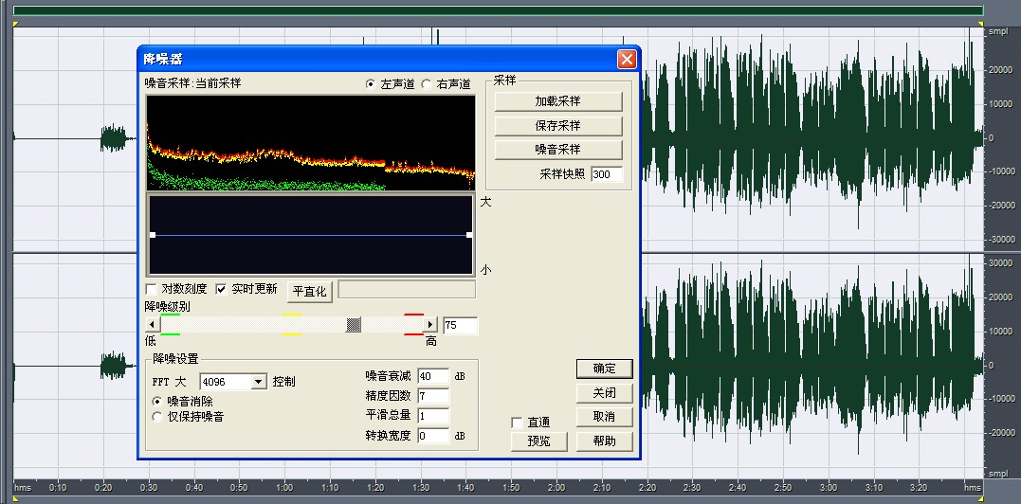Confirm with the 确定 button
Image resolution: width=1021 pixels, height=504 pixels.
click(604, 369)
